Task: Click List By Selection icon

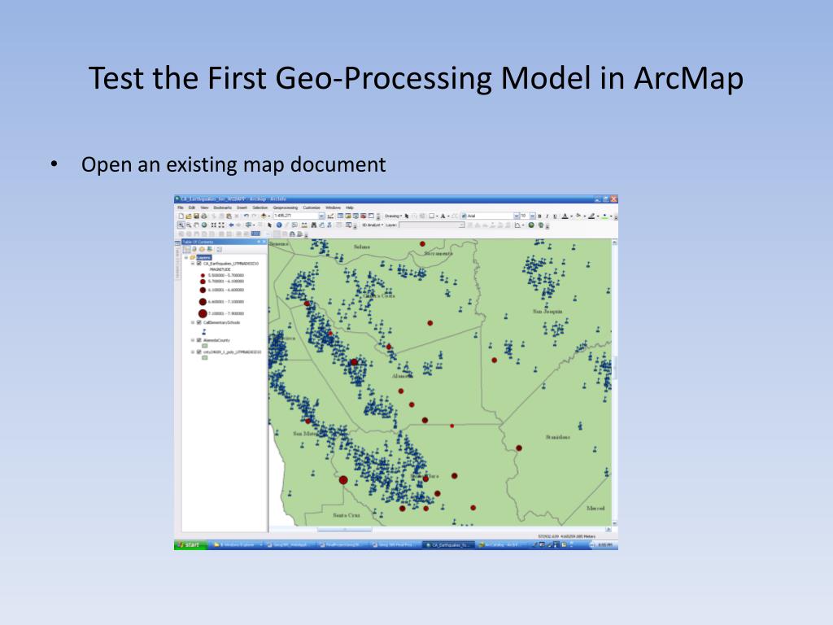Action: click(210, 249)
